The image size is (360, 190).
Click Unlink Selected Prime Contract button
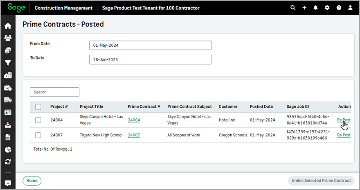coord(321,181)
